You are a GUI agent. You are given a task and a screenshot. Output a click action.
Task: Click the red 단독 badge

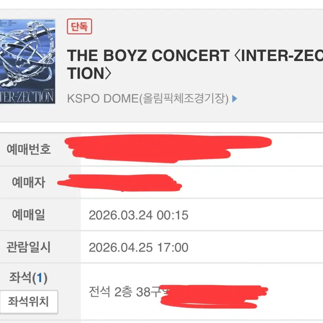pyautogui.click(x=79, y=27)
